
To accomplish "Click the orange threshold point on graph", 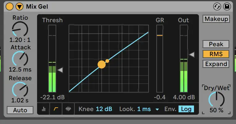I will (102, 64).
